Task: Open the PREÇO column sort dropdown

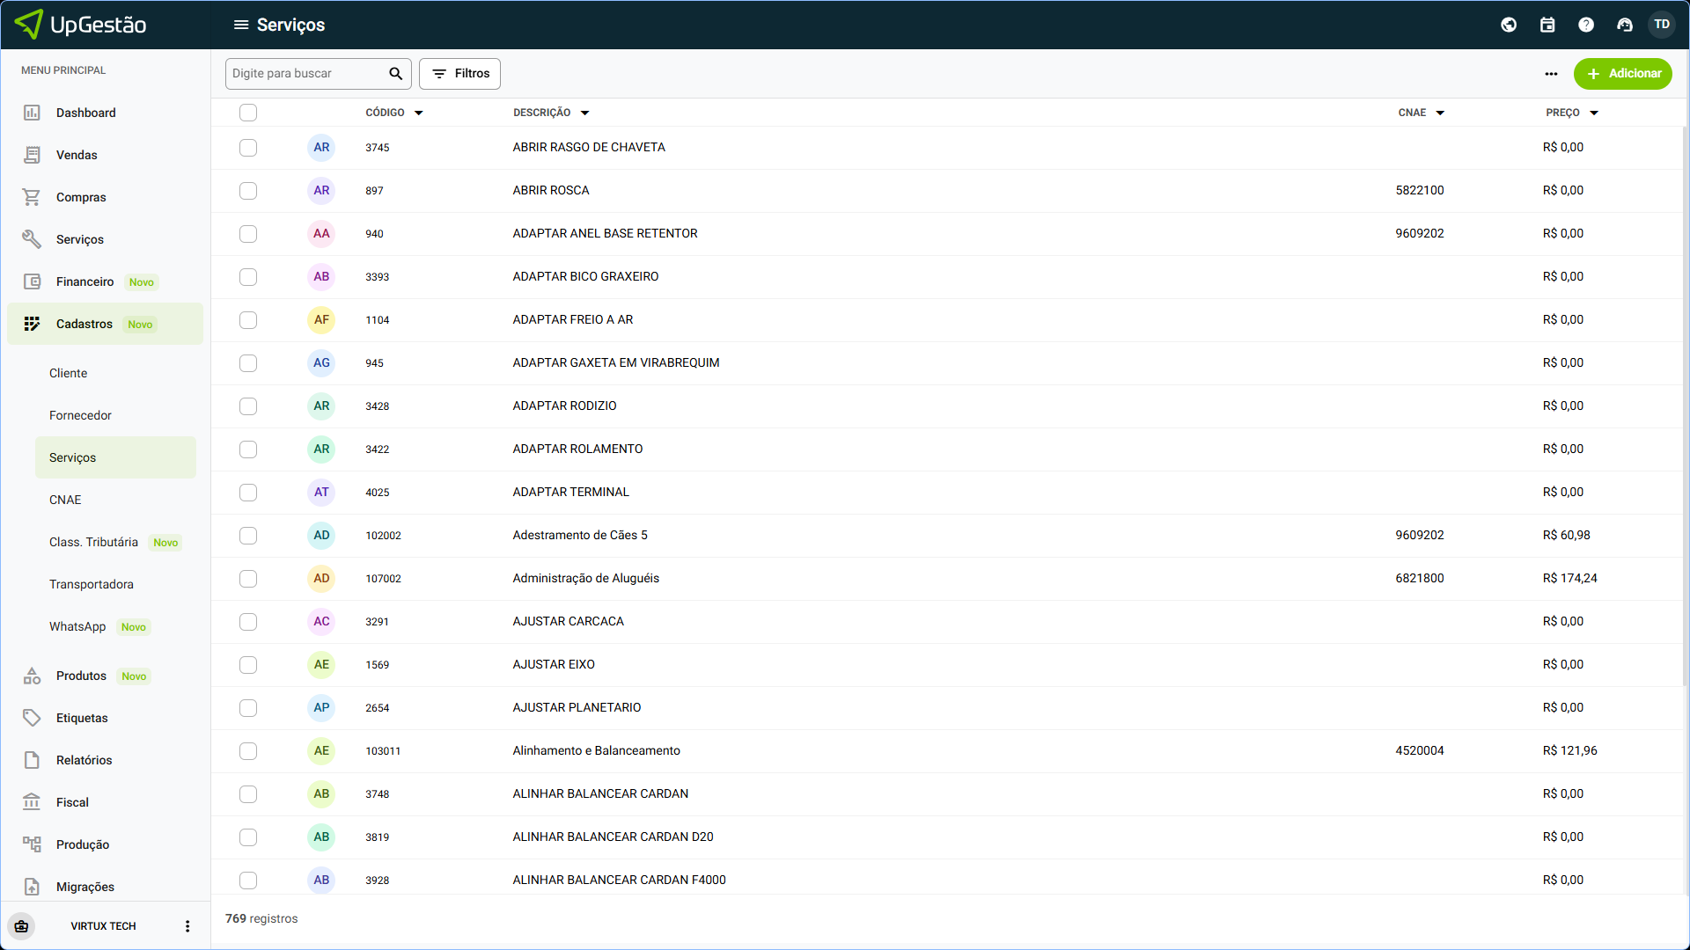Action: [1594, 113]
